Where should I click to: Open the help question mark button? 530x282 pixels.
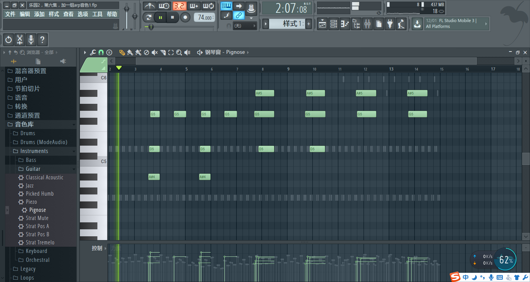click(42, 40)
